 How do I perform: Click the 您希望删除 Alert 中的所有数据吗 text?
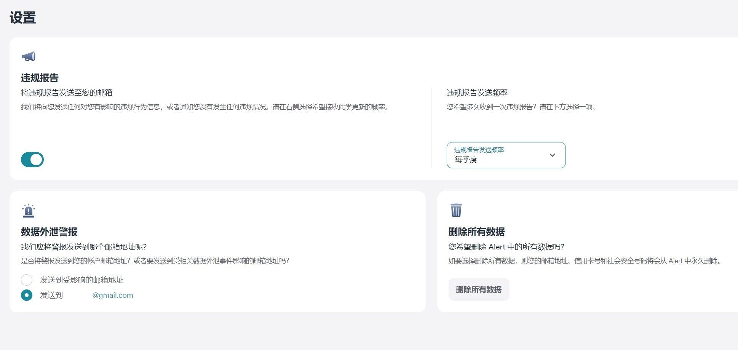tap(506, 247)
